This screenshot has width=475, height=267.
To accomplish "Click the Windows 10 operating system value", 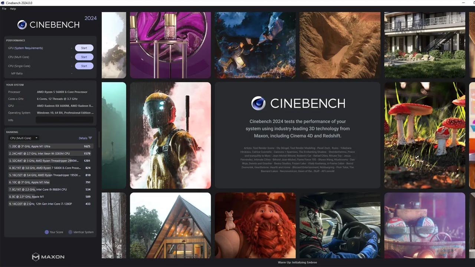I will click(x=65, y=113).
